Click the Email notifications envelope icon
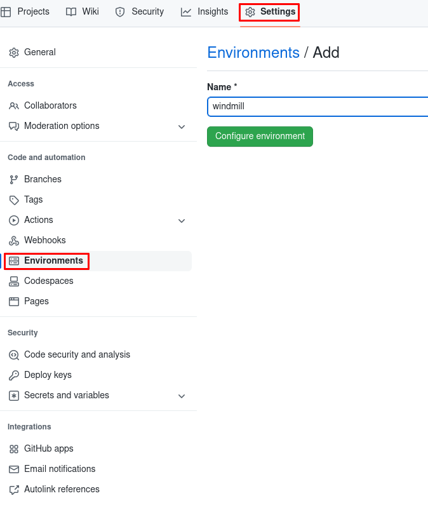Image resolution: width=428 pixels, height=505 pixels. coord(14,469)
